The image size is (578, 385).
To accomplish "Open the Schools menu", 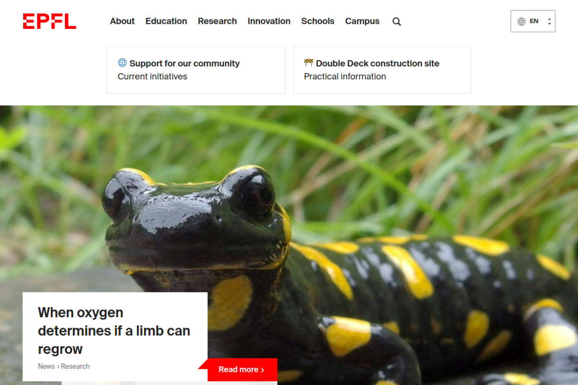I will 318,21.
